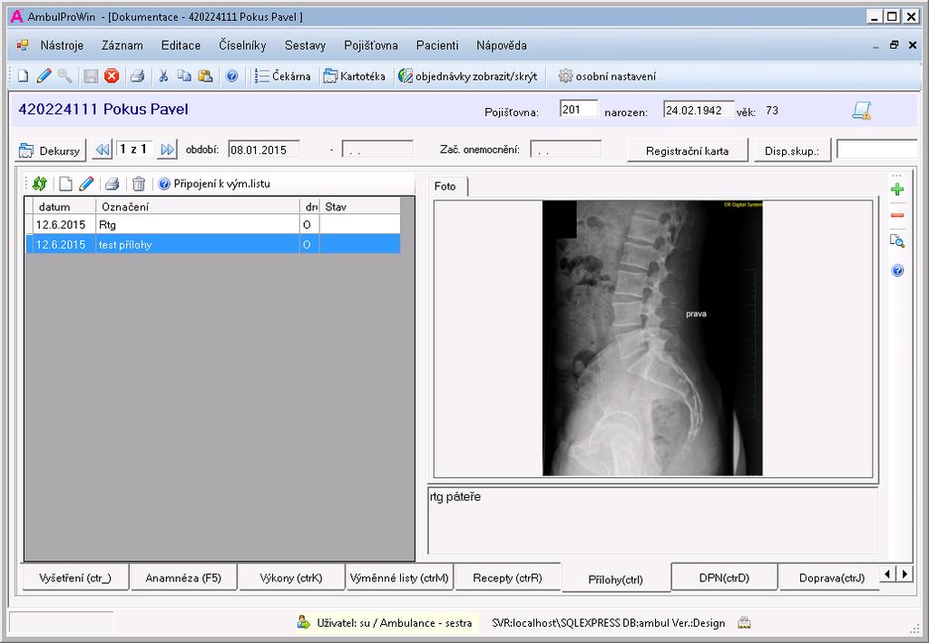929x643 pixels.
Task: Open the Nápověda menu
Action: tap(501, 45)
